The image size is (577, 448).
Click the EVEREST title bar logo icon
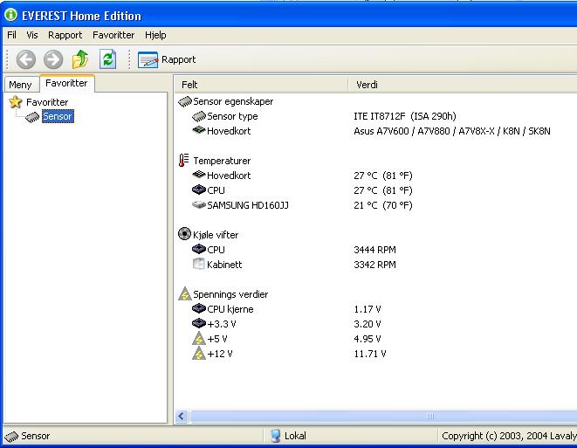[x=10, y=15]
